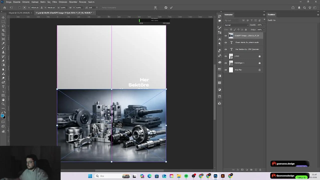Screen dimensions: 320x180
Task: Select the Zoom tool
Action: click(3, 104)
